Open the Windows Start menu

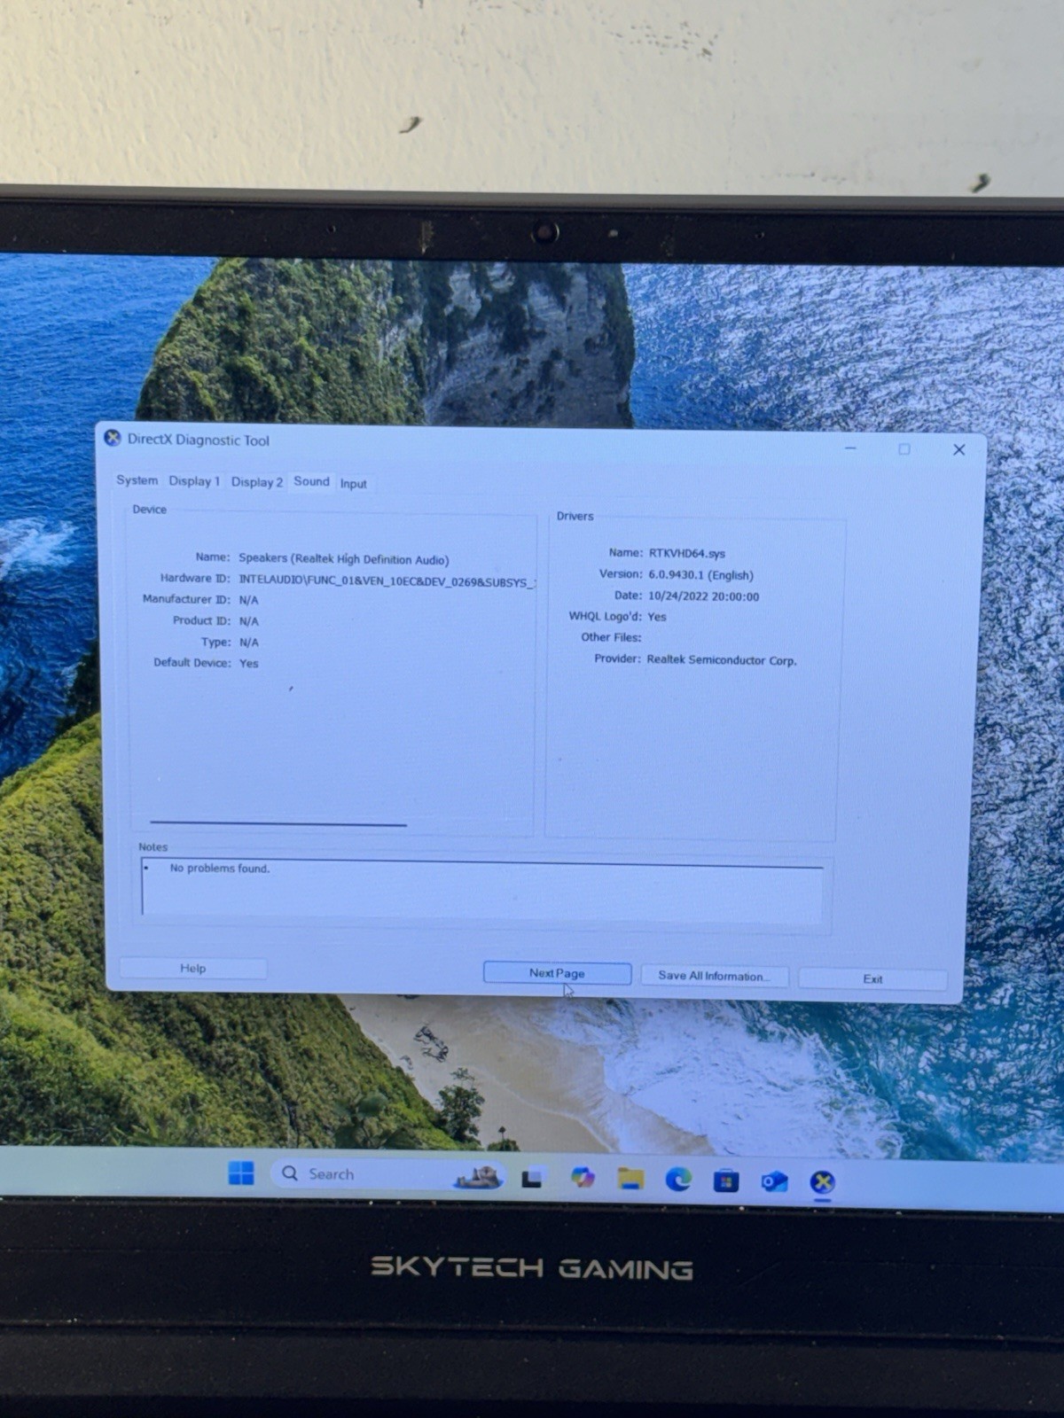(241, 1173)
